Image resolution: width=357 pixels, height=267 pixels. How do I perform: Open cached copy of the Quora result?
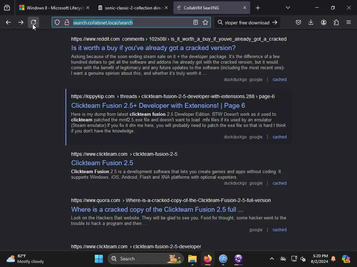pos(280,230)
